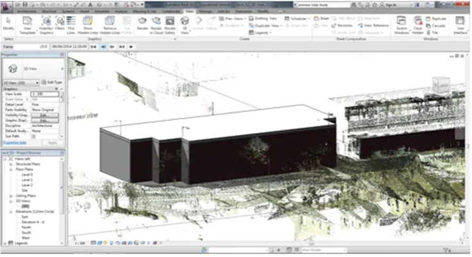Collapse Elevations (12mm Circle) node

pyautogui.click(x=11, y=212)
